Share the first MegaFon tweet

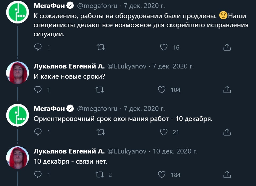pyautogui.click(x=227, y=47)
